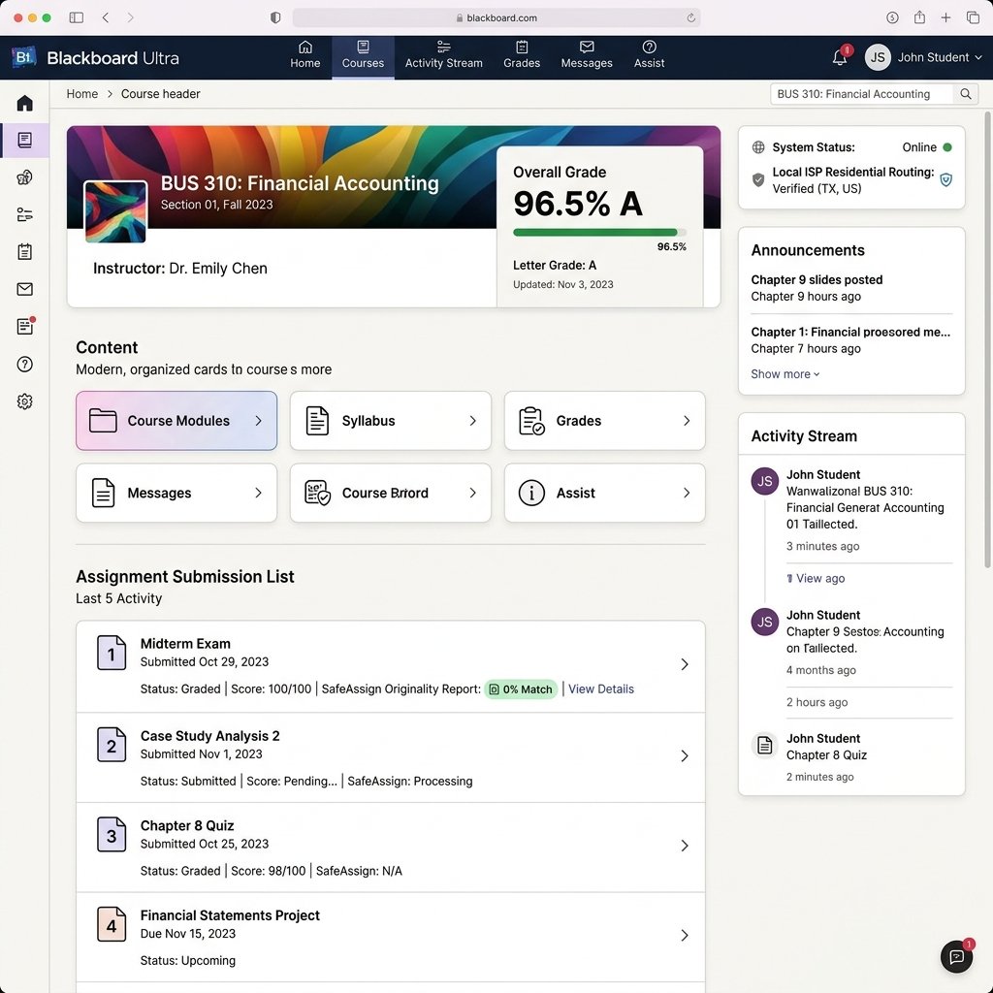993x993 pixels.
Task: Open a new tab with plus icon
Action: coord(945,17)
